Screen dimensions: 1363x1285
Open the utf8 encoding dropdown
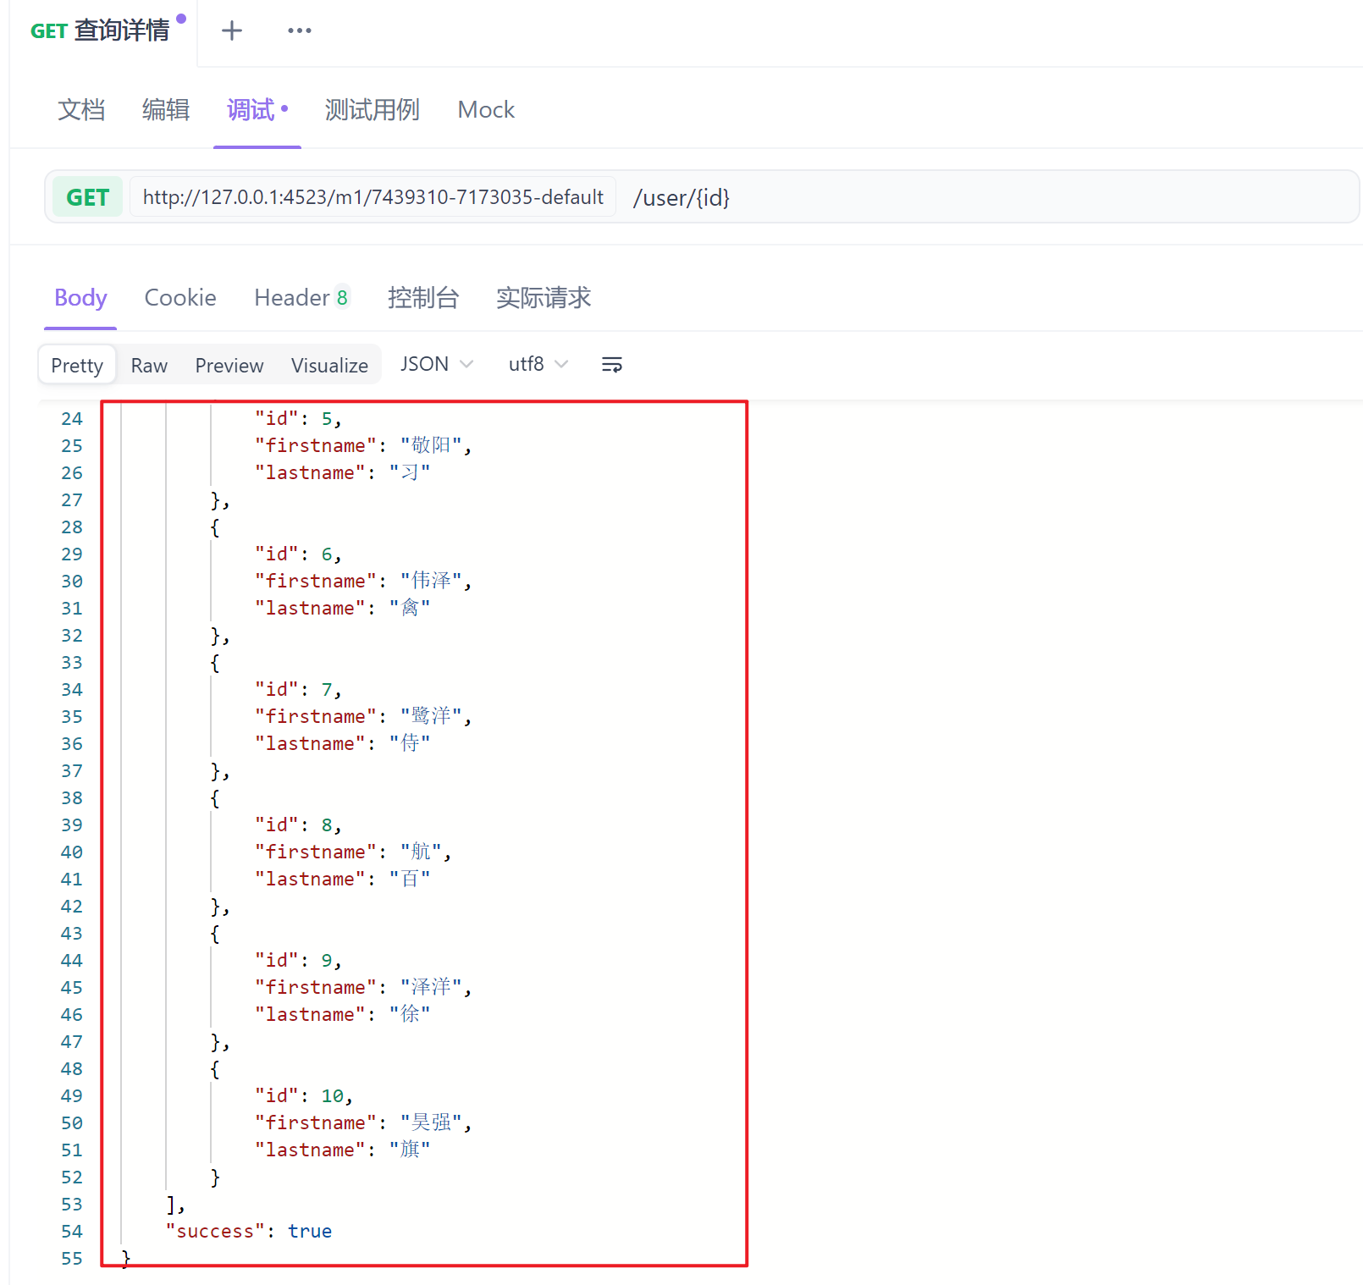click(x=538, y=364)
